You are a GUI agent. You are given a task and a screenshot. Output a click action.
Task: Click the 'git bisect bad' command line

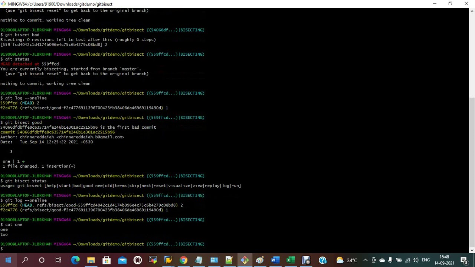click(22, 35)
